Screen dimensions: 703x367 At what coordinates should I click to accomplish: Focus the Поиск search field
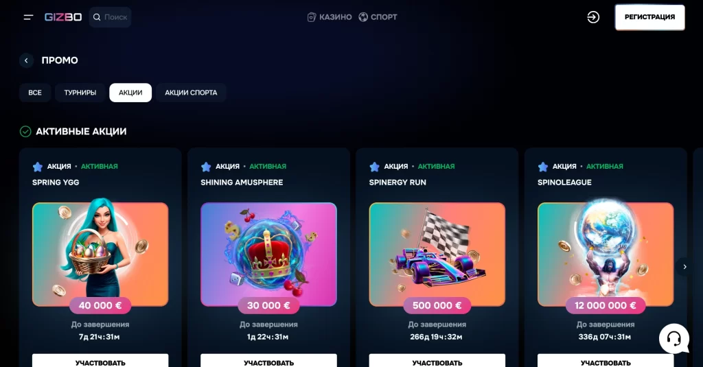(x=111, y=17)
